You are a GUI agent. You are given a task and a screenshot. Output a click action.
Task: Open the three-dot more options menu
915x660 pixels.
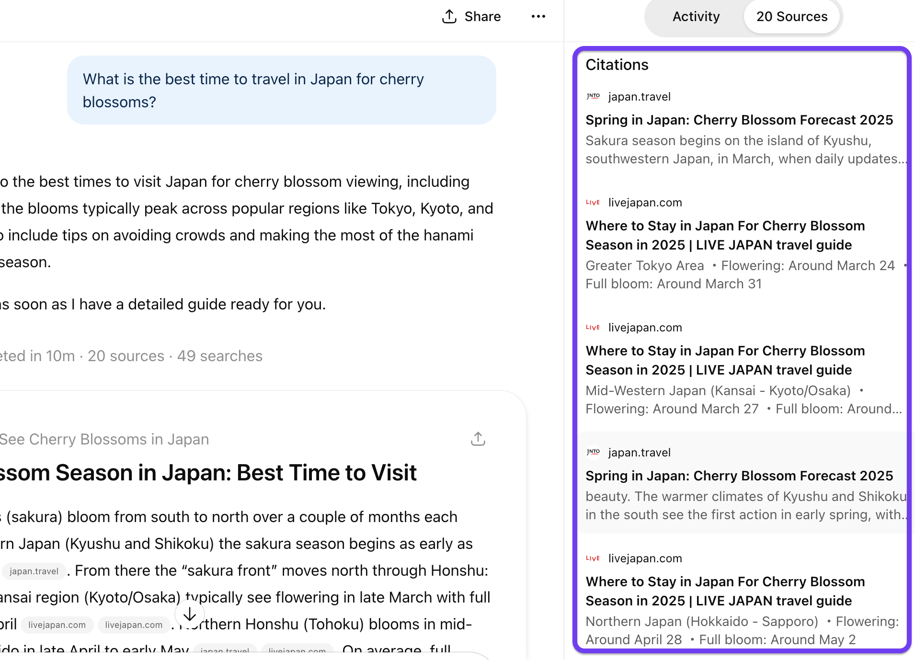pos(538,16)
